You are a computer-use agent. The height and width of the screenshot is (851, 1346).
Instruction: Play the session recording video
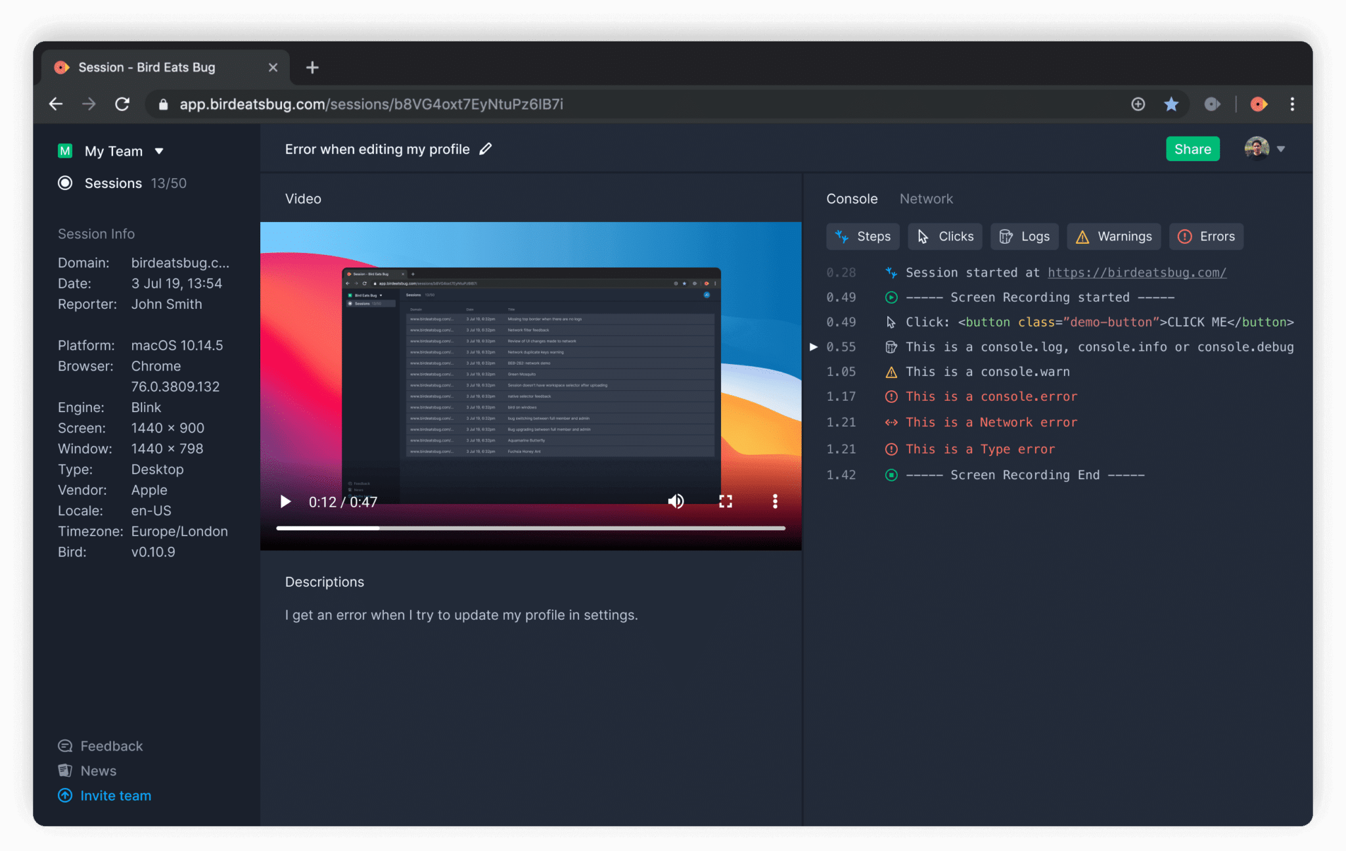(x=285, y=501)
